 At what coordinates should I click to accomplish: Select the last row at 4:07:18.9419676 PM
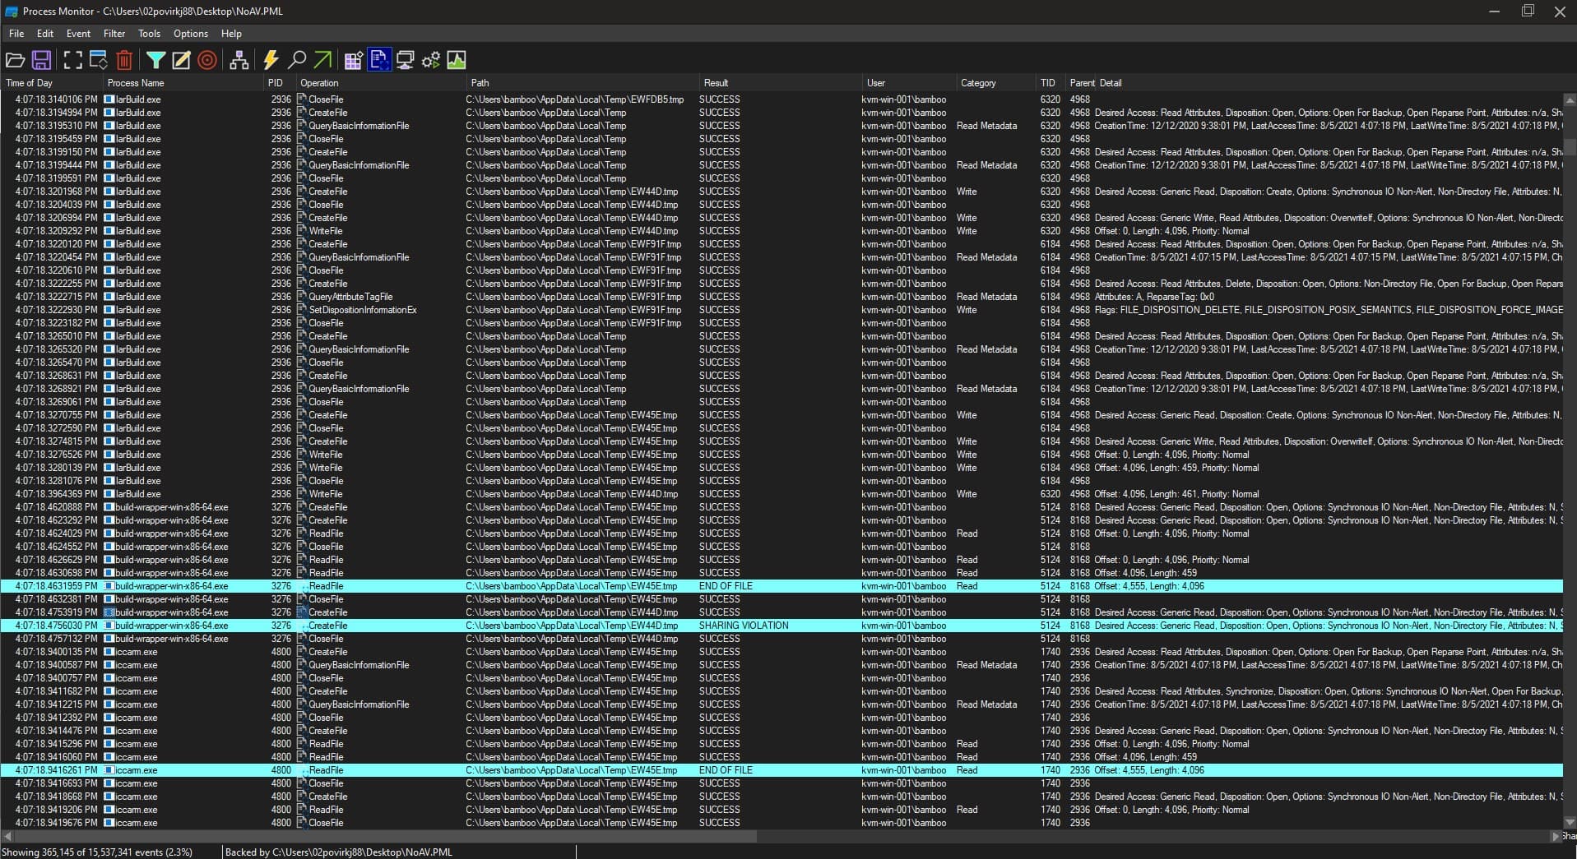(782, 823)
